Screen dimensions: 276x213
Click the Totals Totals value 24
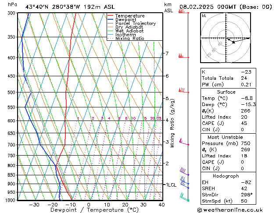pyautogui.click(x=244, y=78)
